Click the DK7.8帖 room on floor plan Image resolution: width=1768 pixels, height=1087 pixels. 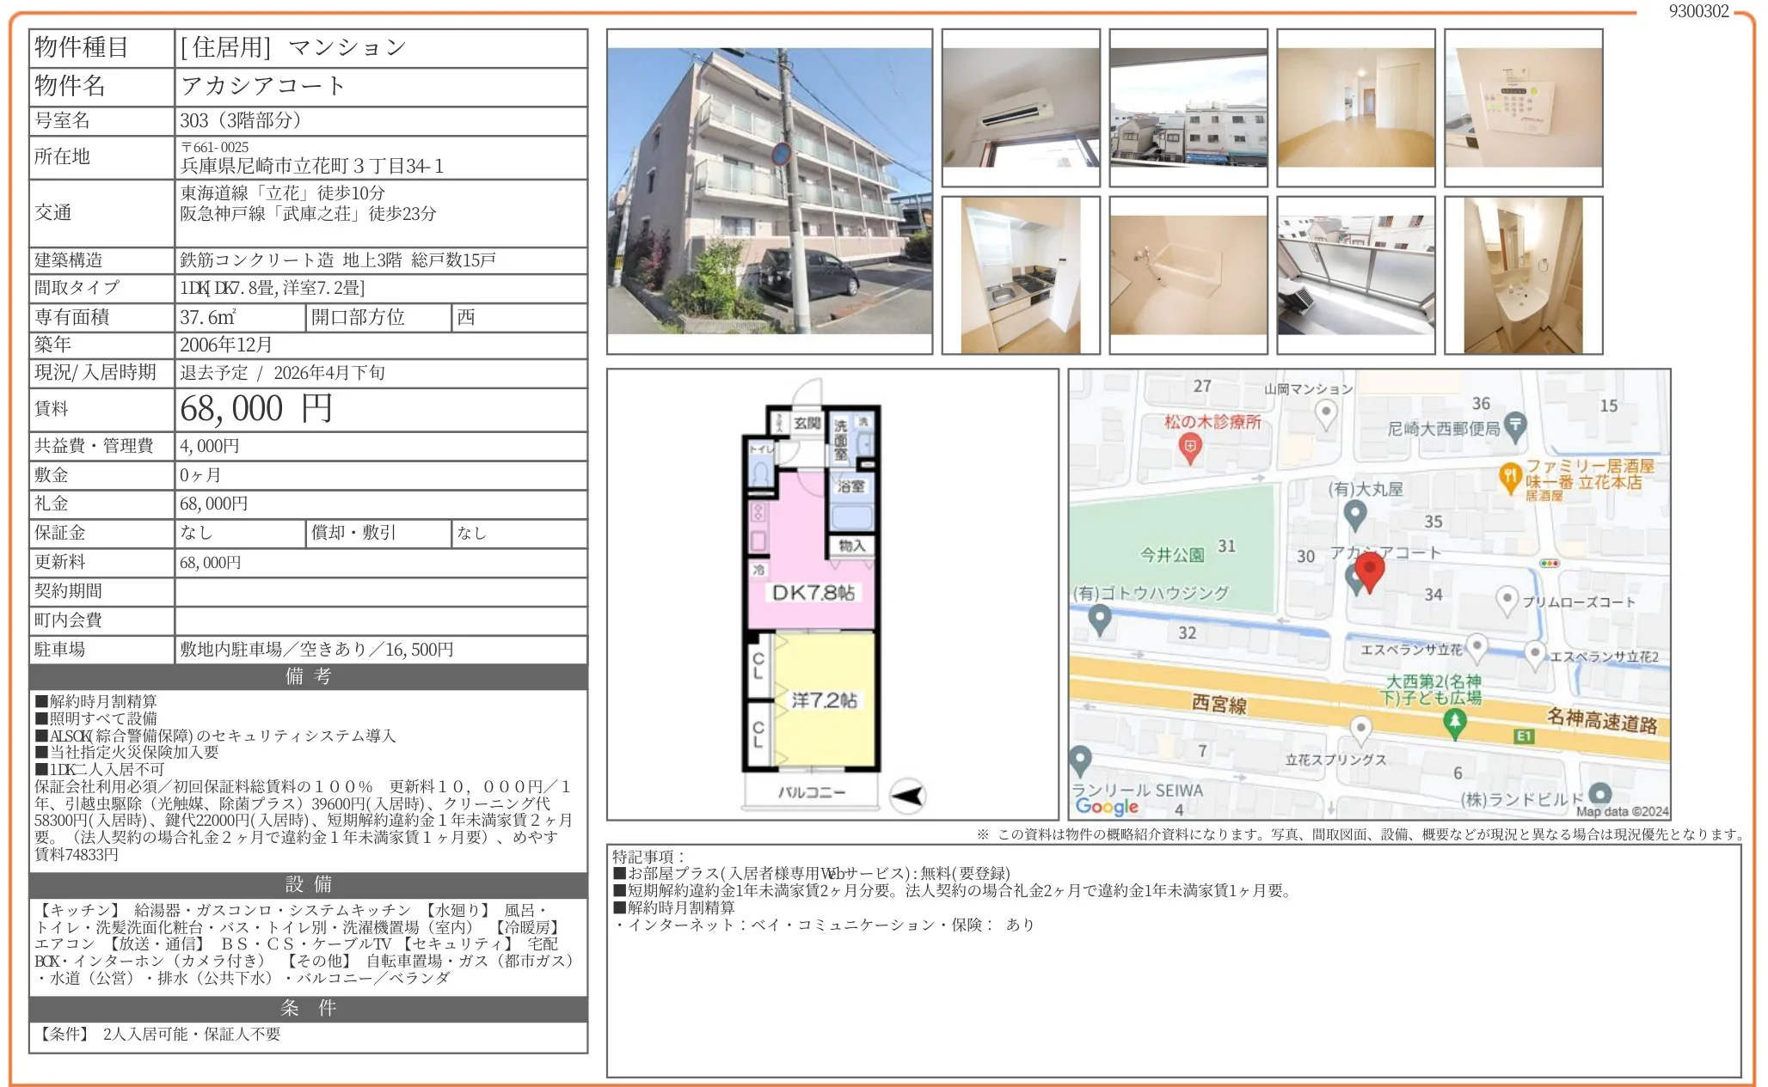(x=812, y=591)
